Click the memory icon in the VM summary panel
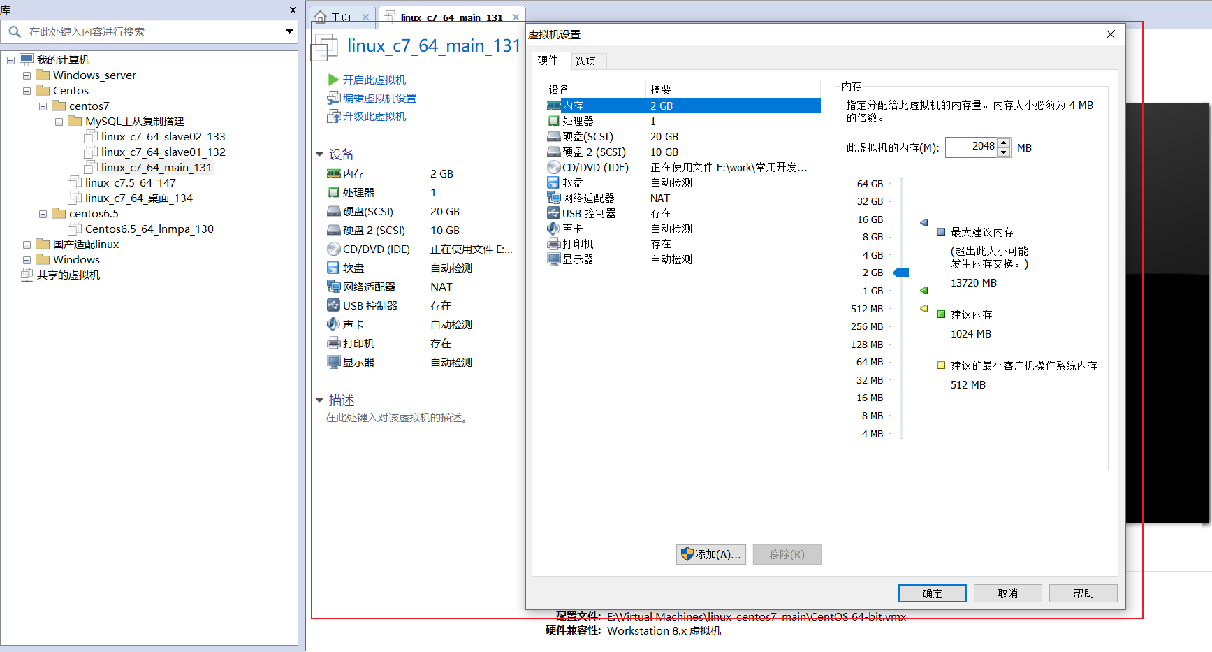 (334, 173)
